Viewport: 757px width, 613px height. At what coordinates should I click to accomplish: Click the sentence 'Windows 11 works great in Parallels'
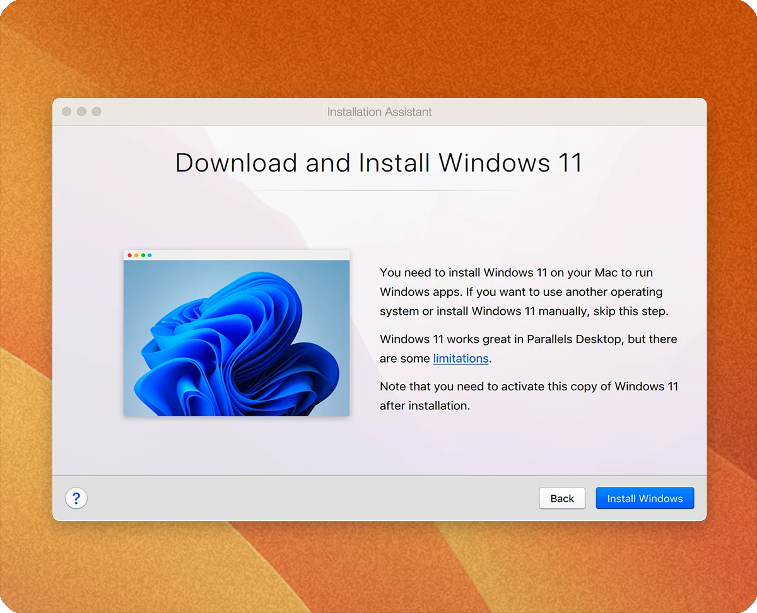[x=529, y=349]
